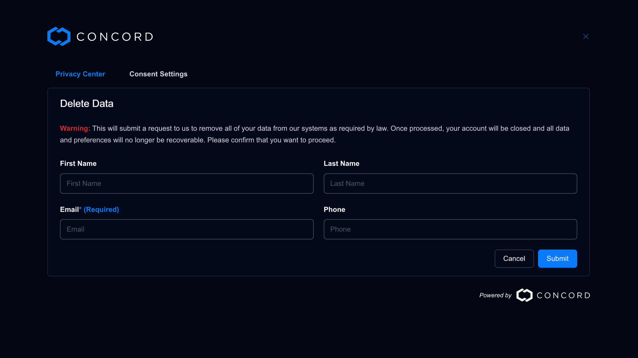Click inside the First Name input field
The height and width of the screenshot is (358, 638).
point(187,183)
